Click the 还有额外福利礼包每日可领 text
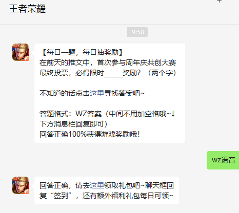239x213 pixels. pyautogui.click(x=128, y=196)
